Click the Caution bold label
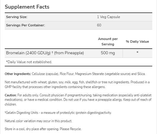Screen dimensions: 157x134 [11, 95]
